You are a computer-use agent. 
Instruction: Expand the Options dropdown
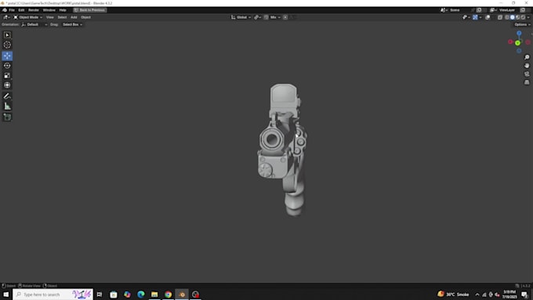click(x=522, y=24)
